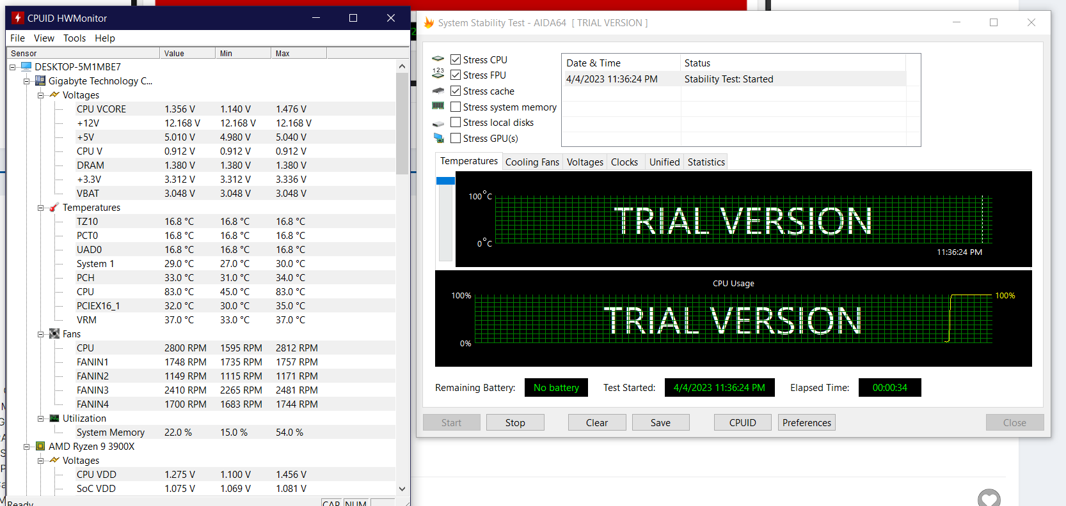This screenshot has width=1066, height=506.
Task: Collapse the Fans section
Action: 40,334
